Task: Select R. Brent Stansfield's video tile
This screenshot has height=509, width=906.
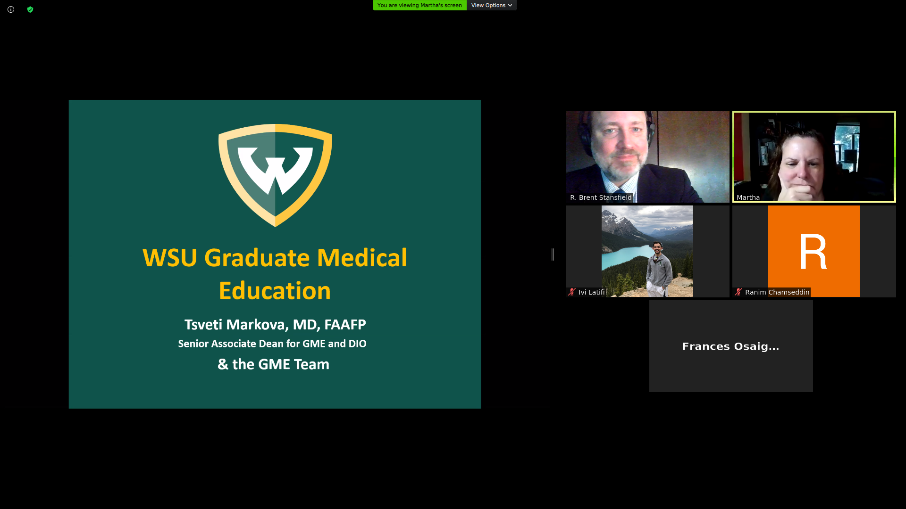Action: 647,156
